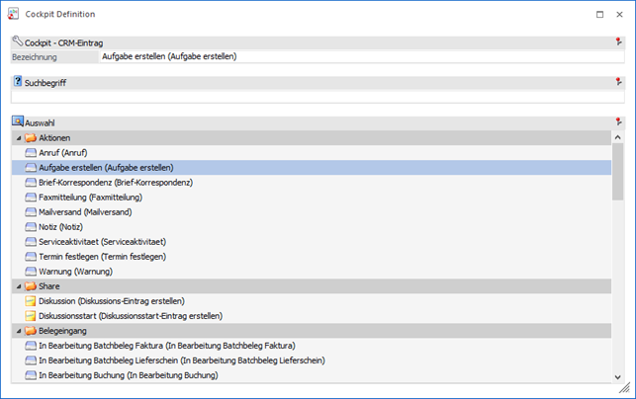636x399 pixels.
Task: Focus the Suchbegriff search input field
Action: click(317, 97)
